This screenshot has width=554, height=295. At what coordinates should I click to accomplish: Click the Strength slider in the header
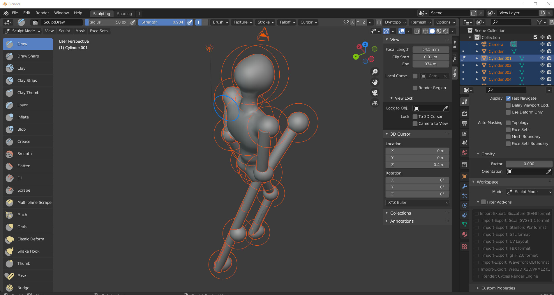(x=162, y=22)
